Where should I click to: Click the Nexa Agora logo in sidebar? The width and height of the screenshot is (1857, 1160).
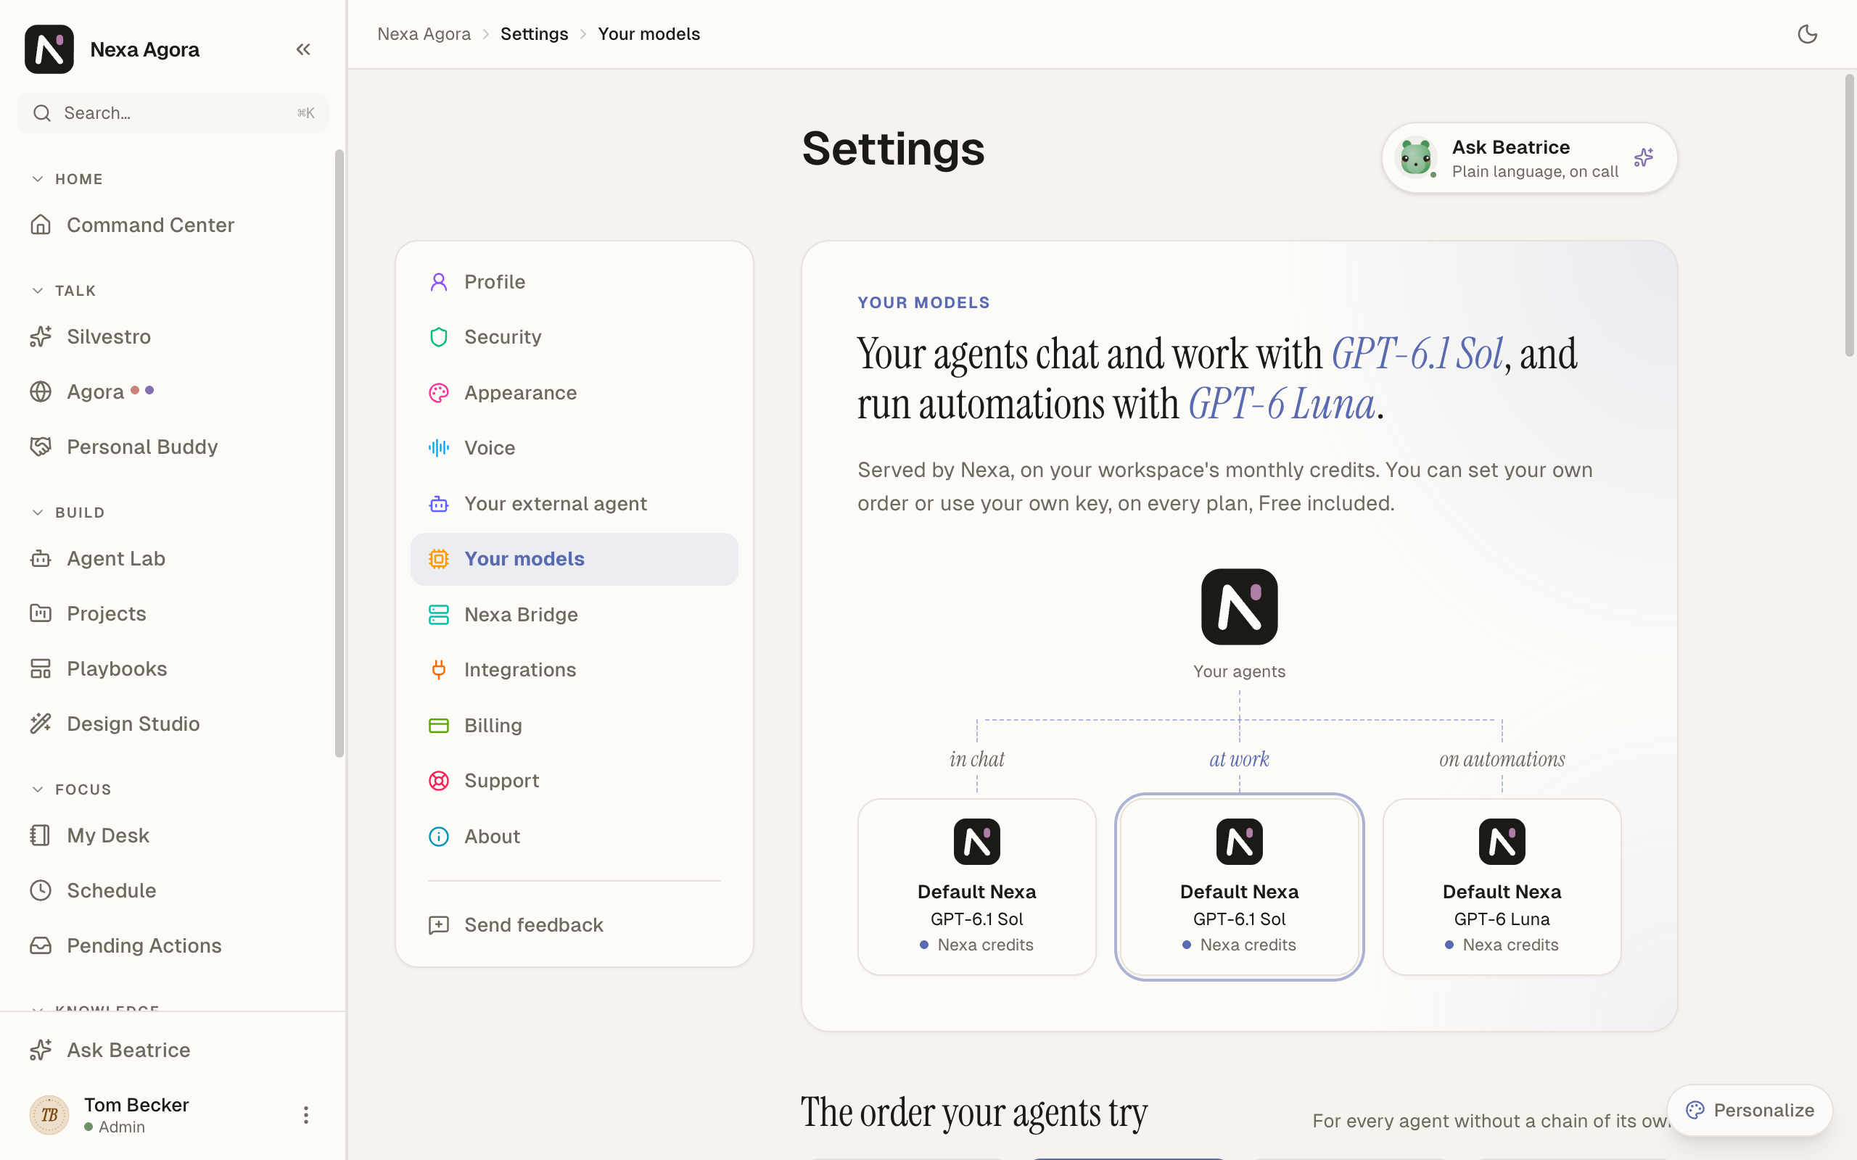click(49, 49)
